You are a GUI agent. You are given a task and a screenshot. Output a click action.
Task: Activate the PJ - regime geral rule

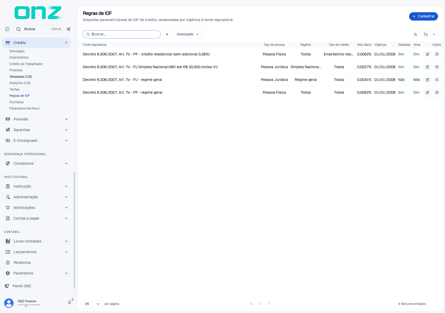(x=437, y=80)
